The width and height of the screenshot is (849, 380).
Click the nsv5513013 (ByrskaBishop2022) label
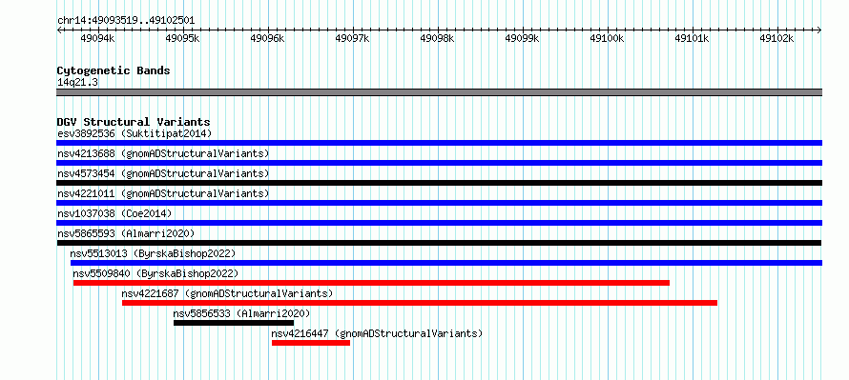pos(153,253)
